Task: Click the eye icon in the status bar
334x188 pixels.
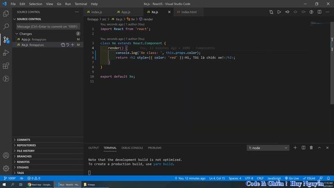Action: pos(21,178)
